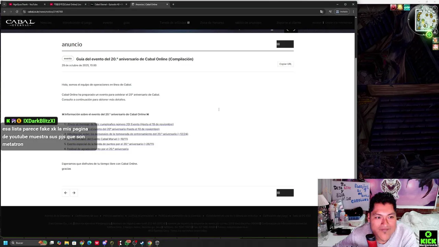Screen dimensions: 439x247
Task: Open the guía menu in site header
Action: [127, 23]
